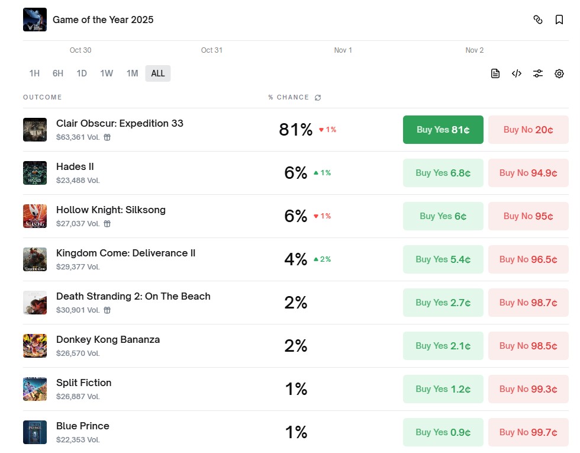Buy Yes on Kingdom Come: Deliverance II
Image resolution: width=580 pixels, height=453 pixels.
pyautogui.click(x=443, y=259)
